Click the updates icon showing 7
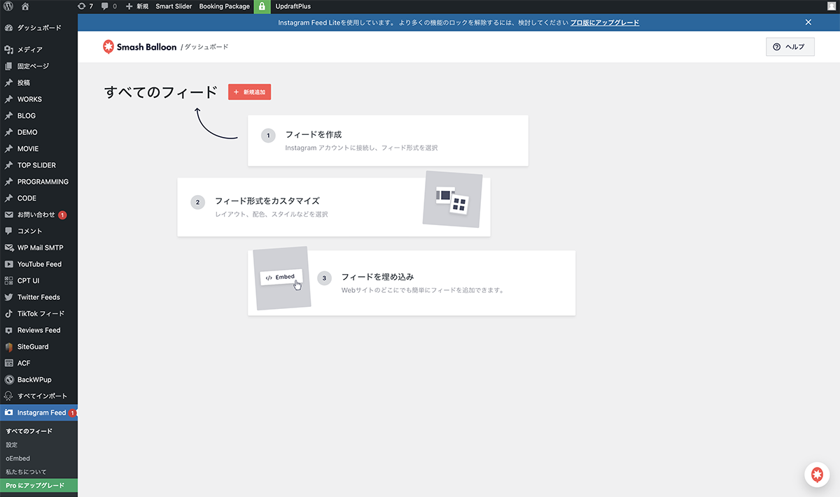Image resolution: width=840 pixels, height=497 pixels. coord(85,6)
